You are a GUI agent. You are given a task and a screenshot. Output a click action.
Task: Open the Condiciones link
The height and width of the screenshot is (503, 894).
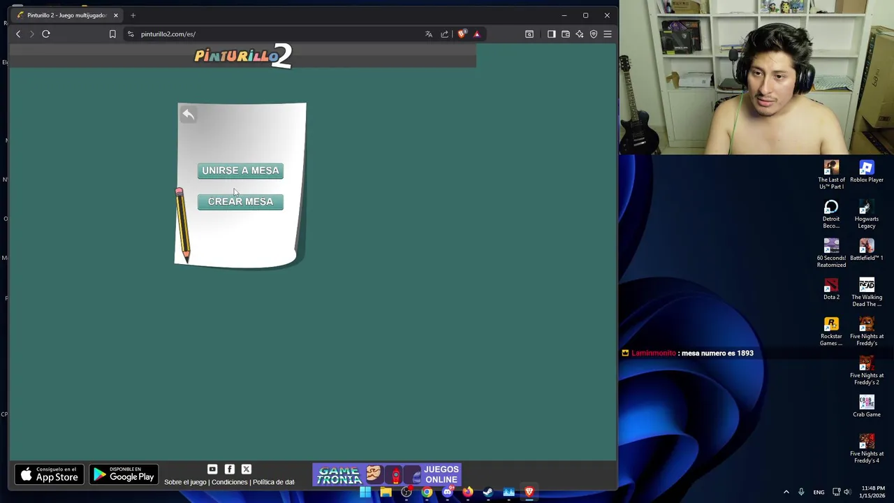[229, 482]
